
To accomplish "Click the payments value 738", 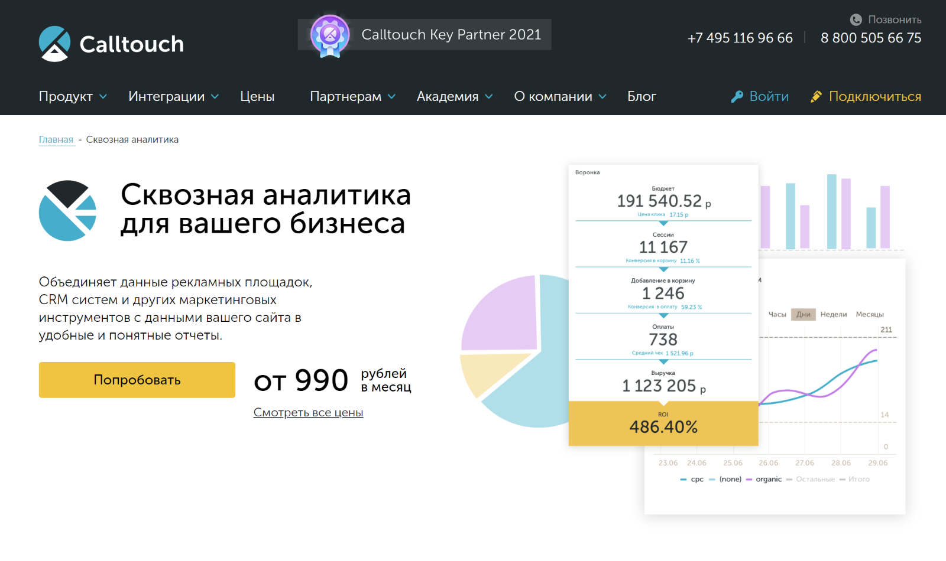I will point(663,340).
